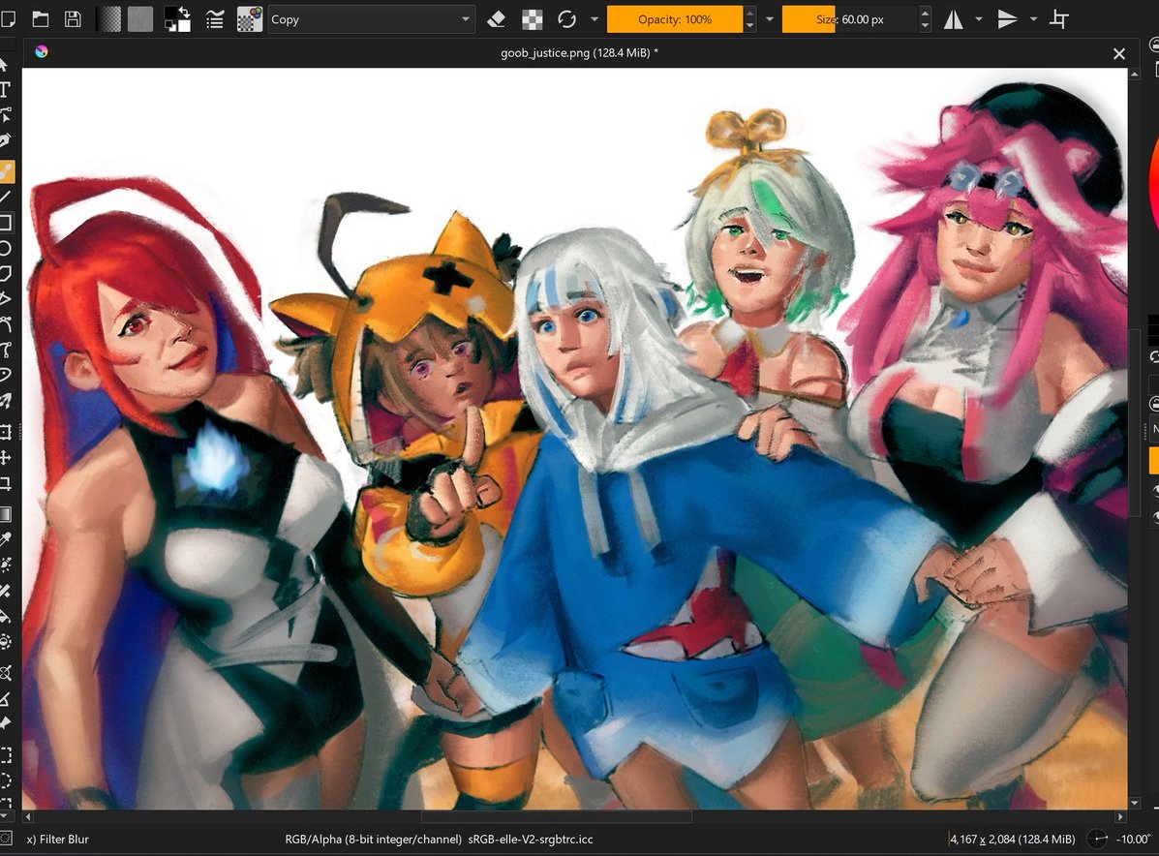Image resolution: width=1159 pixels, height=856 pixels.
Task: Open the Copy blending mode dropdown
Action: (x=371, y=19)
